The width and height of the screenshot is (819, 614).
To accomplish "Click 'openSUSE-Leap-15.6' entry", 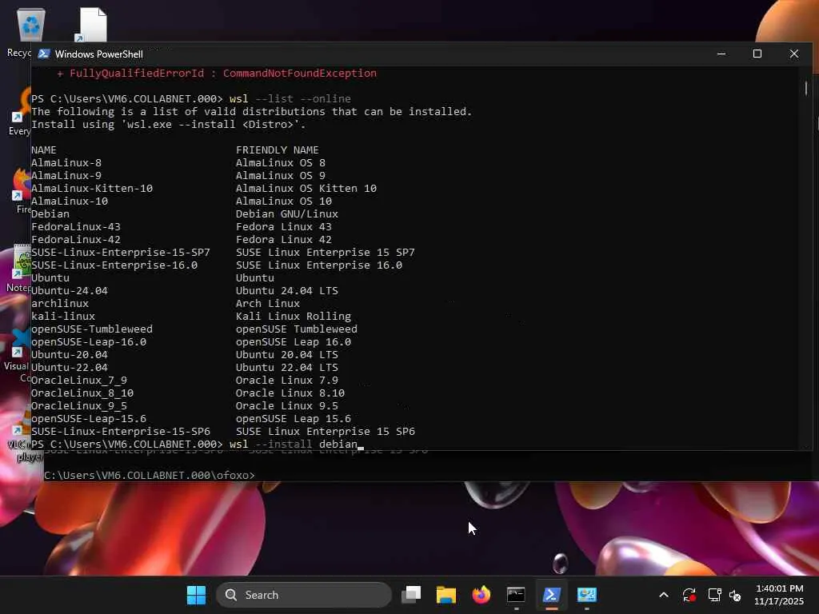I will pyautogui.click(x=89, y=419).
